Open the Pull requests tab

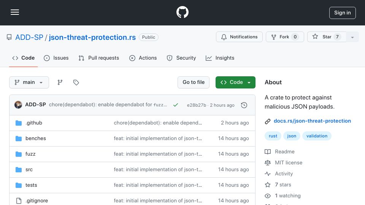(99, 58)
